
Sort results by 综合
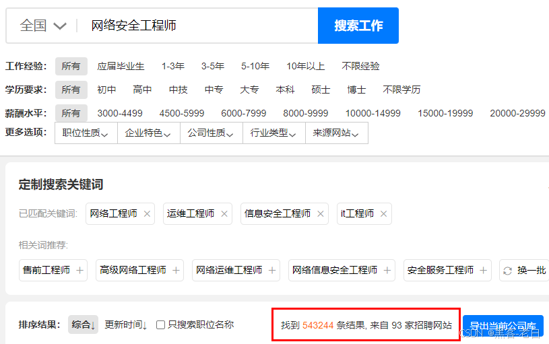click(x=83, y=324)
